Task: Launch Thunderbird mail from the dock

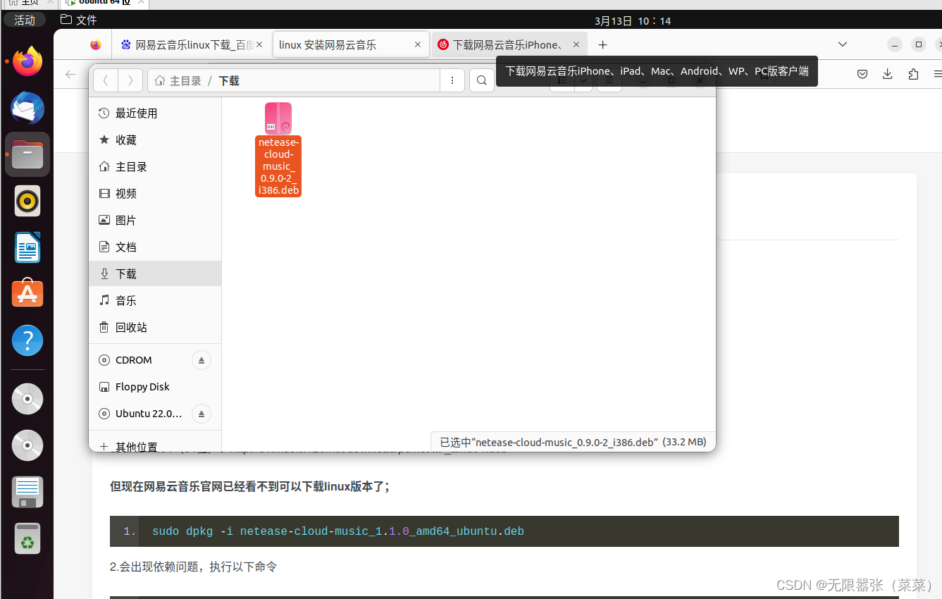Action: pyautogui.click(x=27, y=109)
